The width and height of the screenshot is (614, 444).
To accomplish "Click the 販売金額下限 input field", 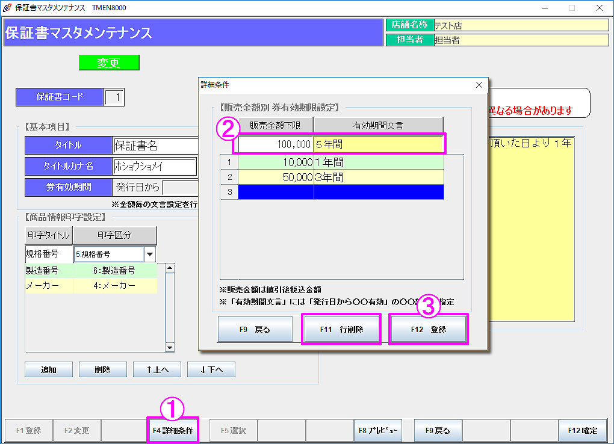I will tap(276, 145).
